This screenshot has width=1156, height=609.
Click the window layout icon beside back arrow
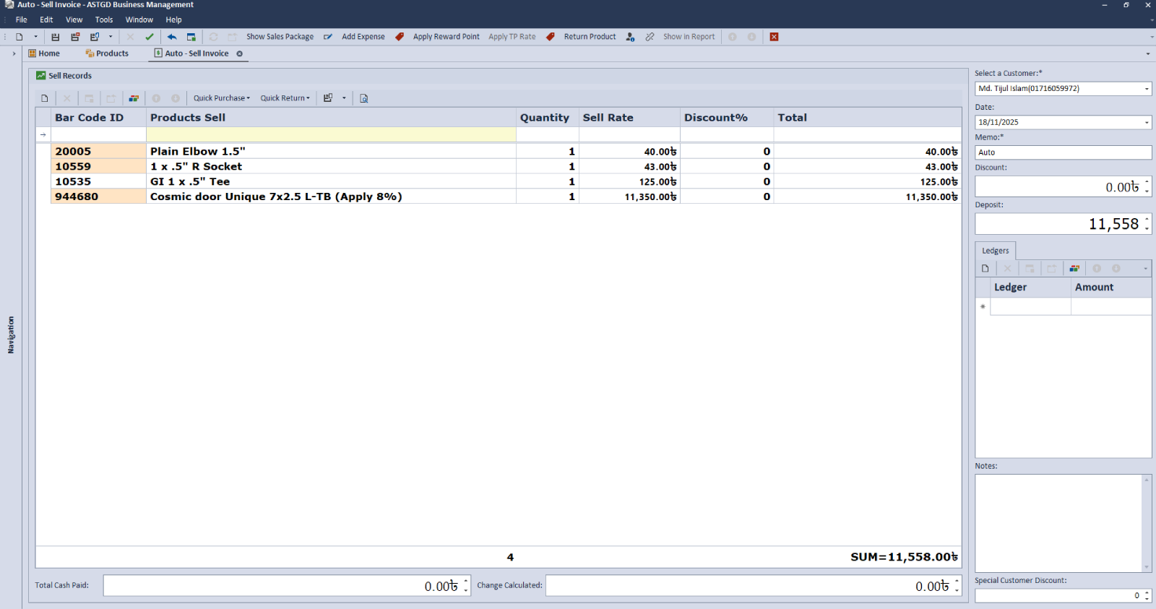pos(191,37)
